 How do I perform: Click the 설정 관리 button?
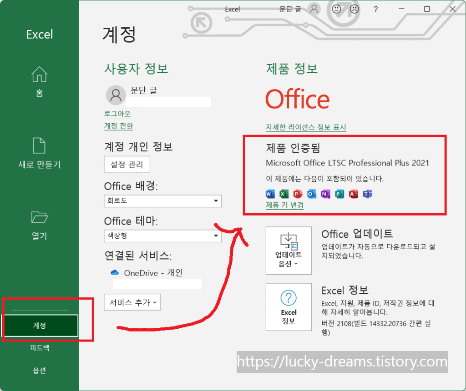tap(127, 164)
